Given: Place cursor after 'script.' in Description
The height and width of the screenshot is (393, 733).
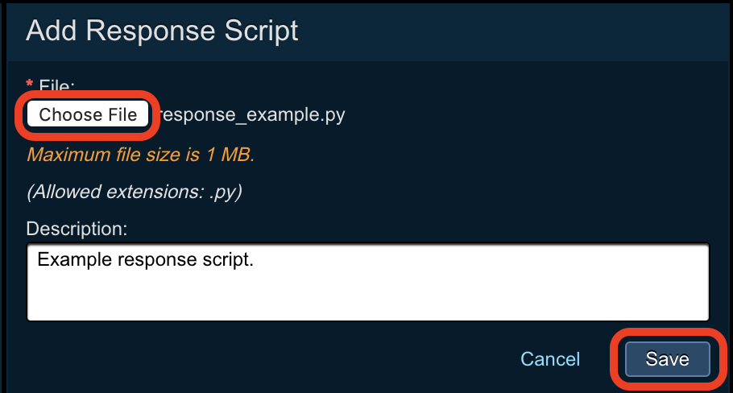Looking at the screenshot, I should point(256,259).
